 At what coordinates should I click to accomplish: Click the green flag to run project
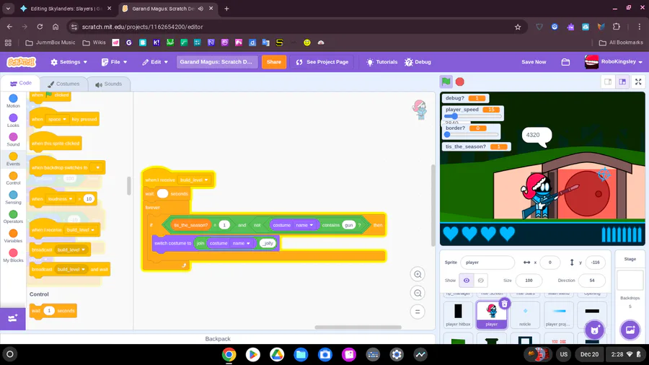446,82
